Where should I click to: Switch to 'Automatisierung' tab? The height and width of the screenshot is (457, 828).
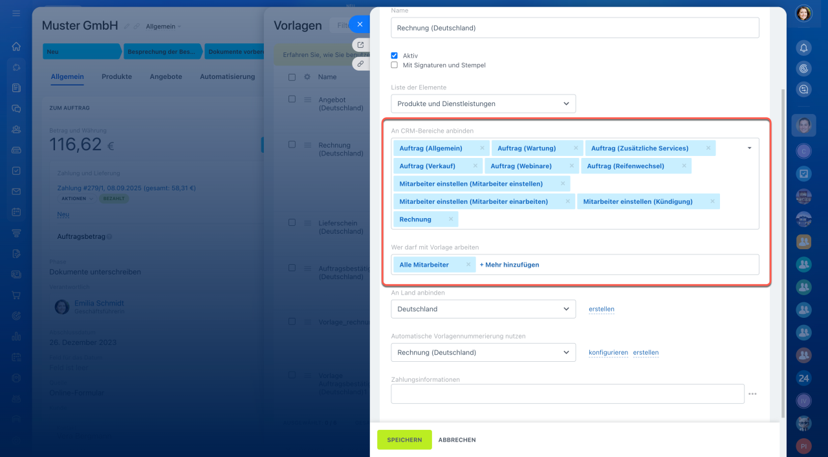coord(227,76)
